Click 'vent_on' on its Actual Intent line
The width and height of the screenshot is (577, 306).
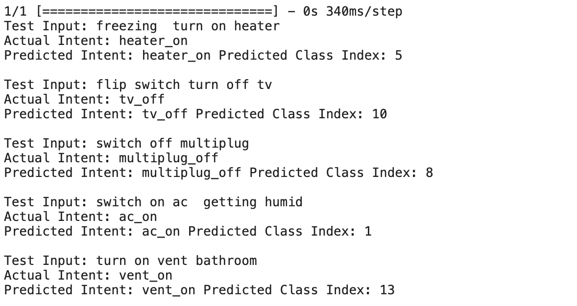pos(145,275)
